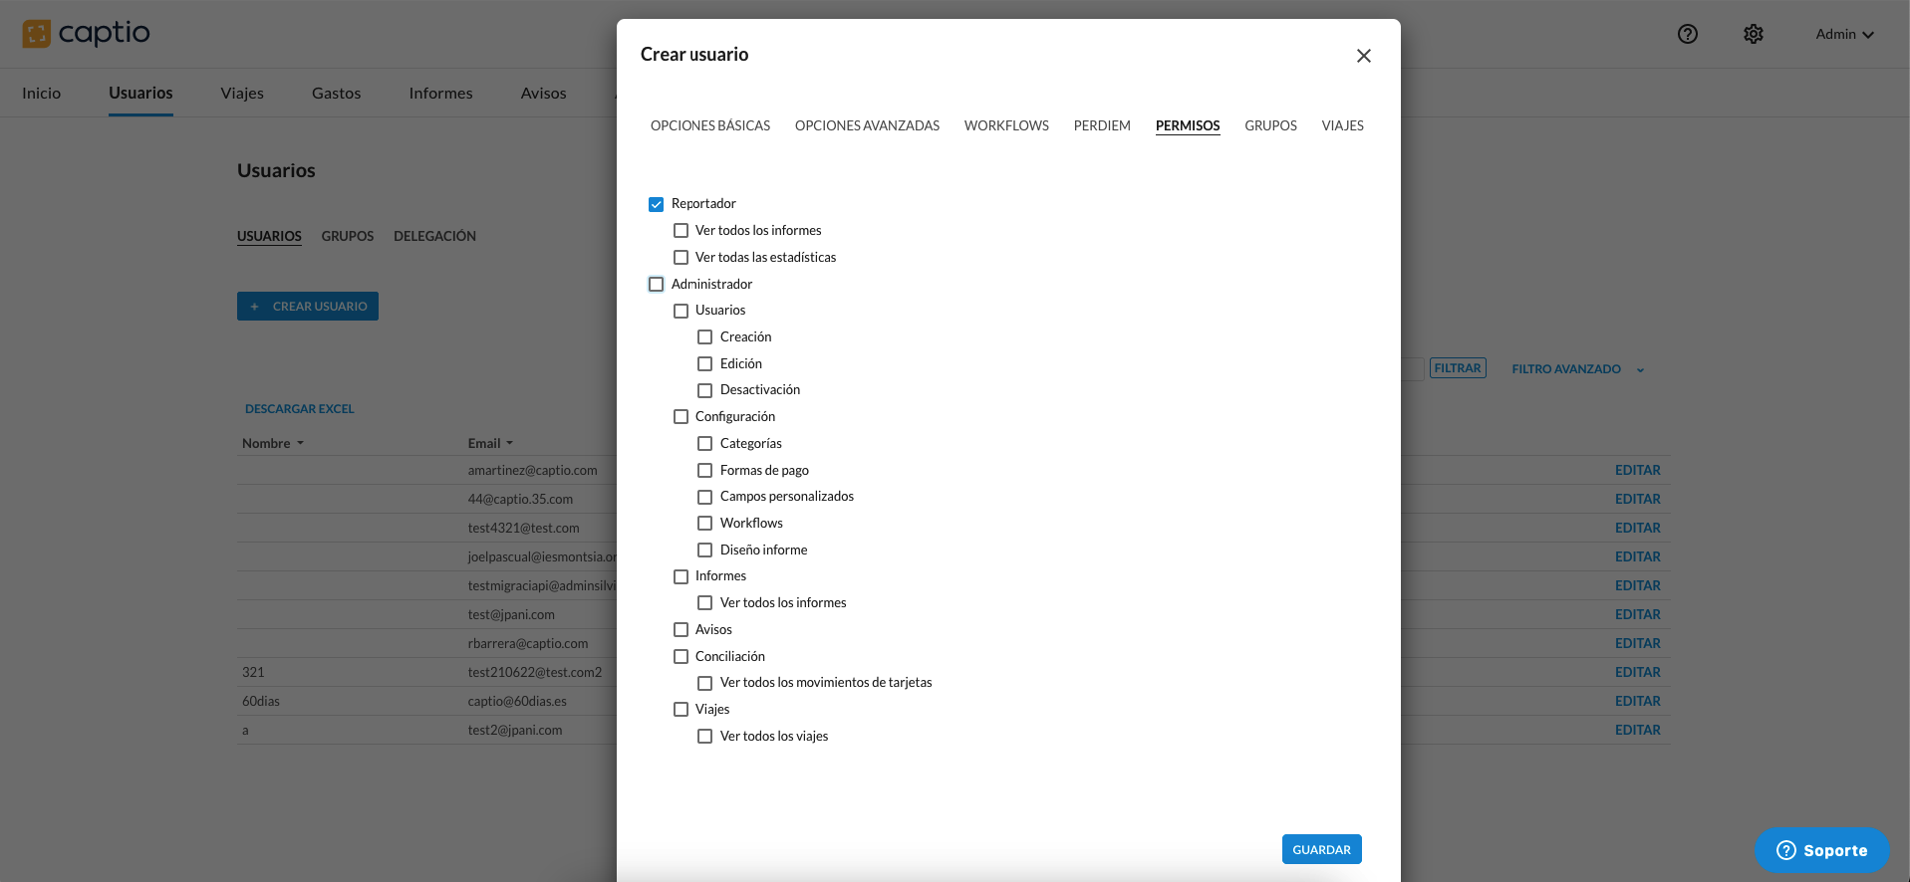
Task: Check the Workflows permission checkbox
Action: [704, 524]
